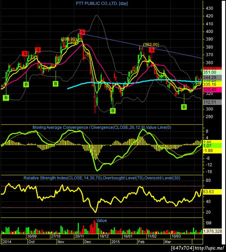The width and height of the screenshot is (226, 252).
Task: Select the 2014 year label on timeline
Action: pos(7,242)
